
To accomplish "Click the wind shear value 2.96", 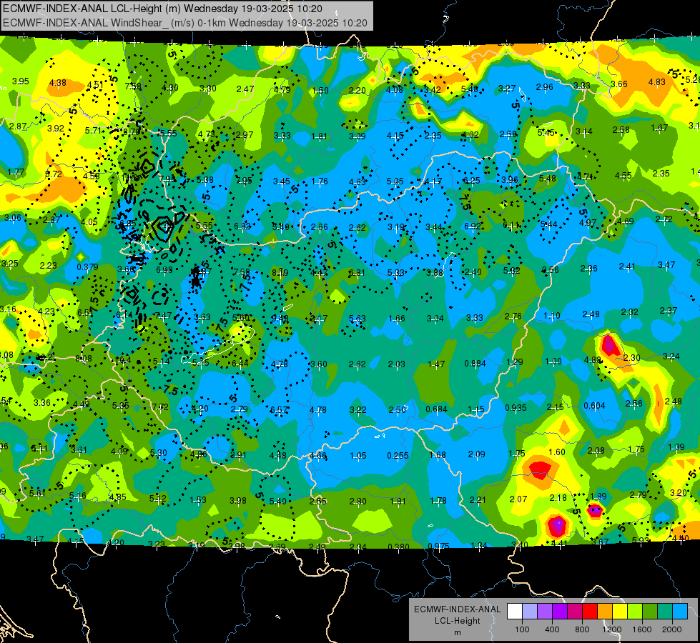I will (x=545, y=87).
